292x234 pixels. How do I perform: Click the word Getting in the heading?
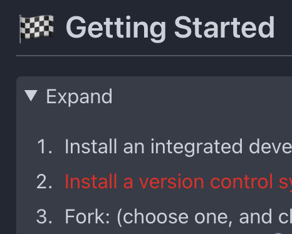coord(116,29)
